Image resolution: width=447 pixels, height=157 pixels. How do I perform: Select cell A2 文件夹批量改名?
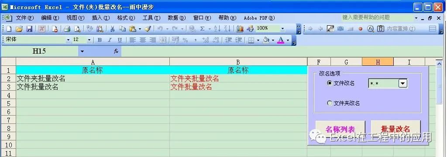(x=93, y=78)
